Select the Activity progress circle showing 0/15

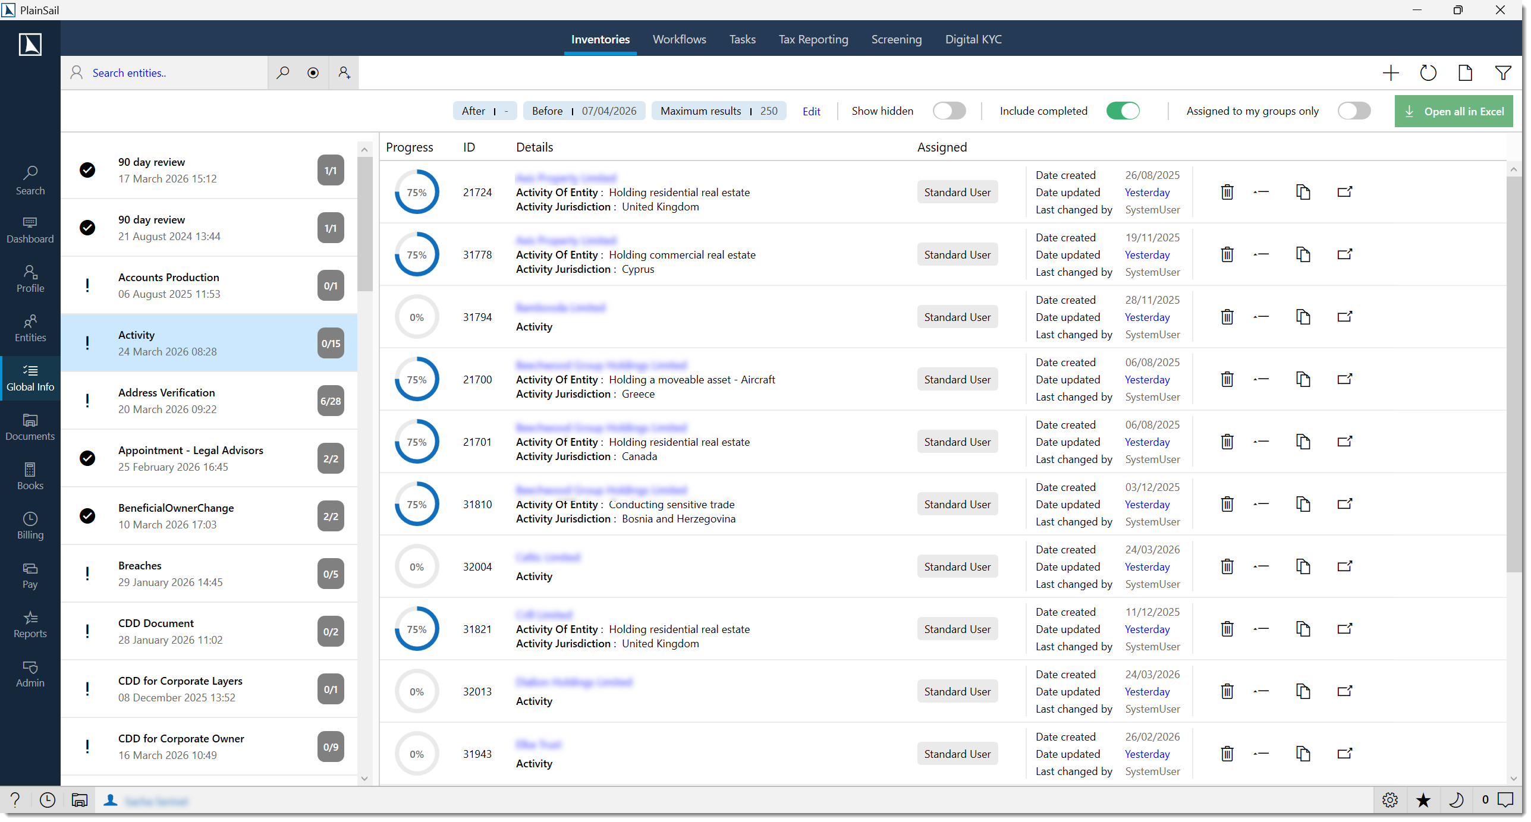click(x=330, y=343)
